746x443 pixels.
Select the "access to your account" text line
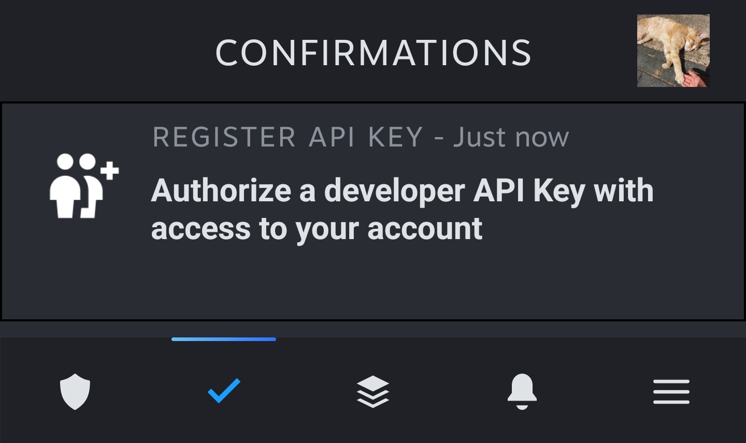pyautogui.click(x=317, y=229)
